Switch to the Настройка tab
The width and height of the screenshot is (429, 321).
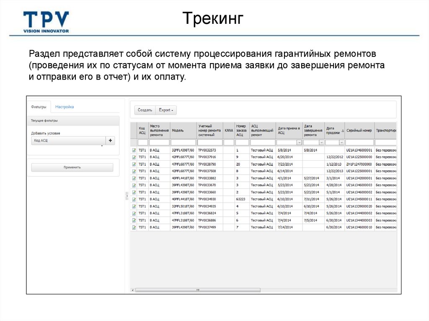(64, 107)
